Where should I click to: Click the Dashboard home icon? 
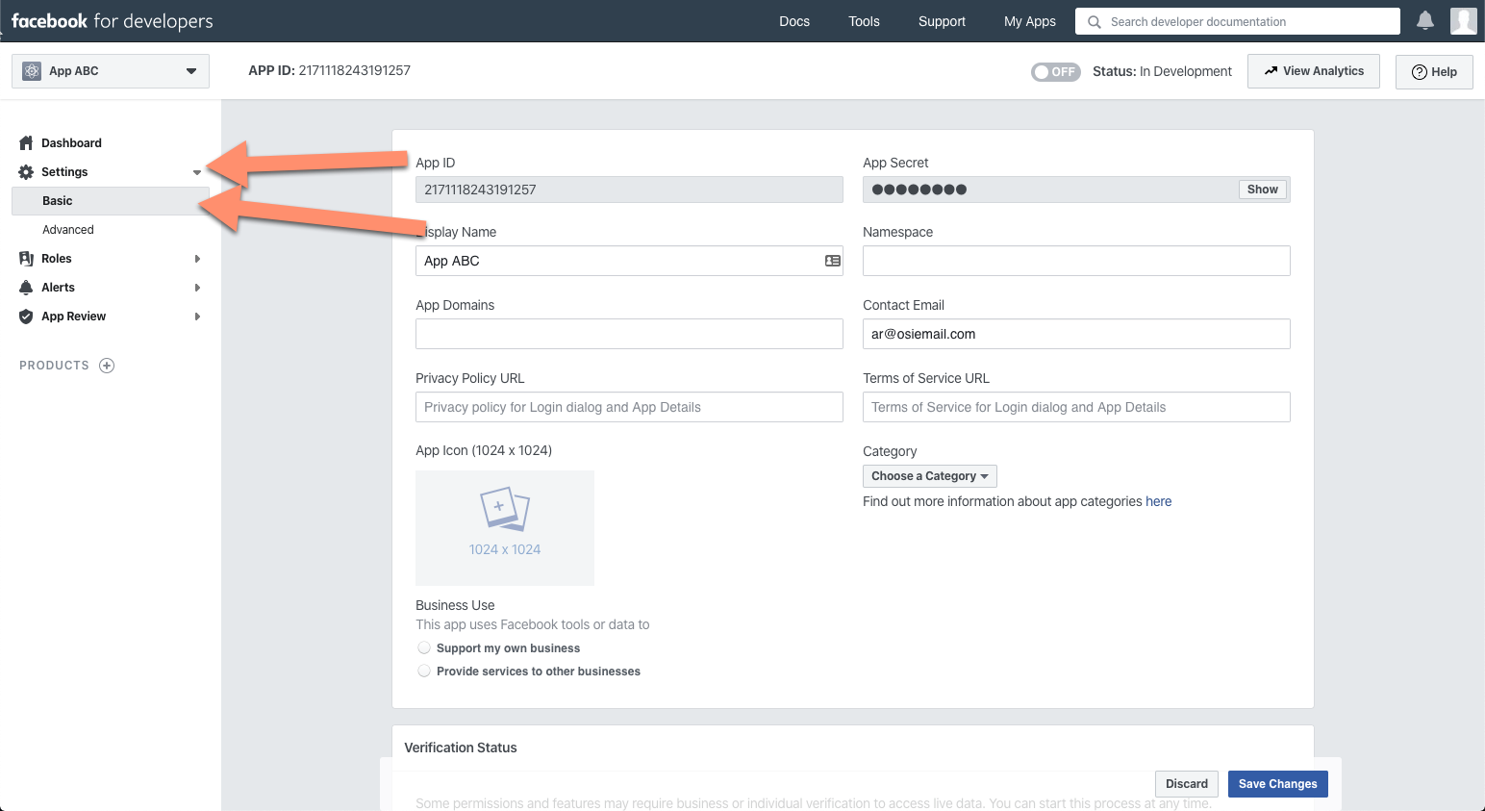click(26, 143)
